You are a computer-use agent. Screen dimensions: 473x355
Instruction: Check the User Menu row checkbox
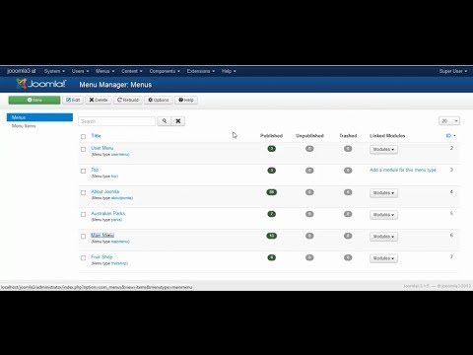click(83, 149)
